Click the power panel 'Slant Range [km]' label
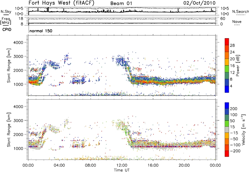This screenshot has height=172, width=249. coord(9,66)
